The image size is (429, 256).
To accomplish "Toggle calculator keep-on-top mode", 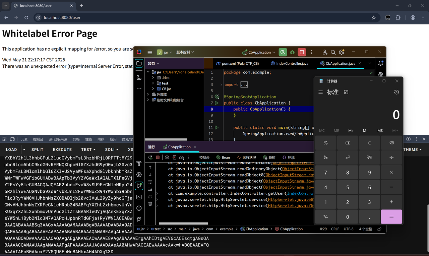I will pyautogui.click(x=346, y=92).
